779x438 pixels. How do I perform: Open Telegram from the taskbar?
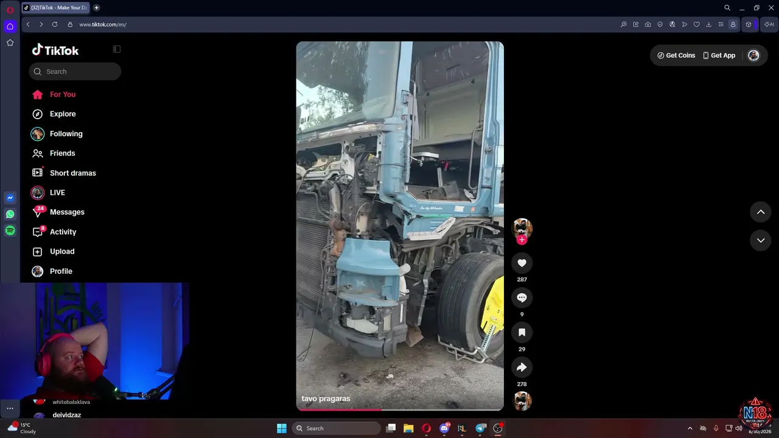(481, 428)
